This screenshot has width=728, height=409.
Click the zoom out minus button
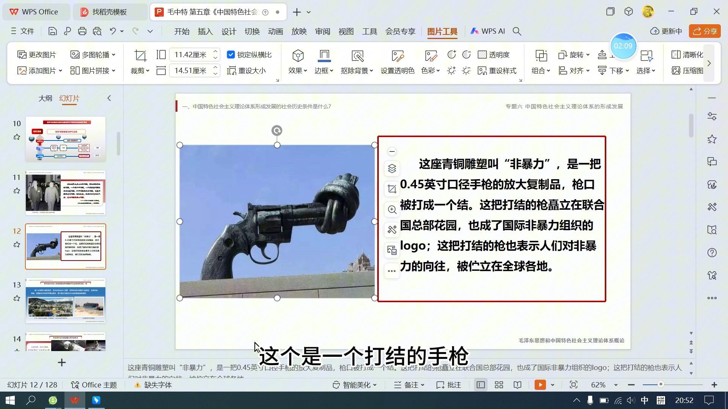click(631, 385)
